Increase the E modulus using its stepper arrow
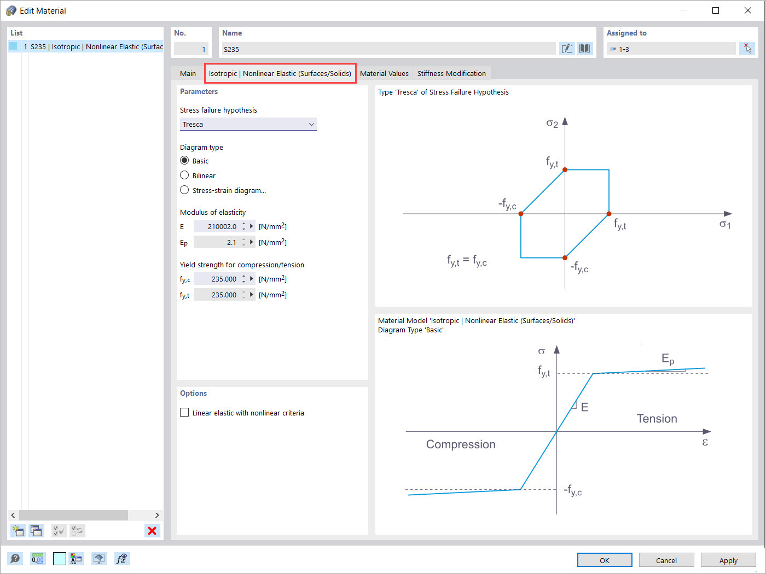This screenshot has height=574, width=766. 244,224
